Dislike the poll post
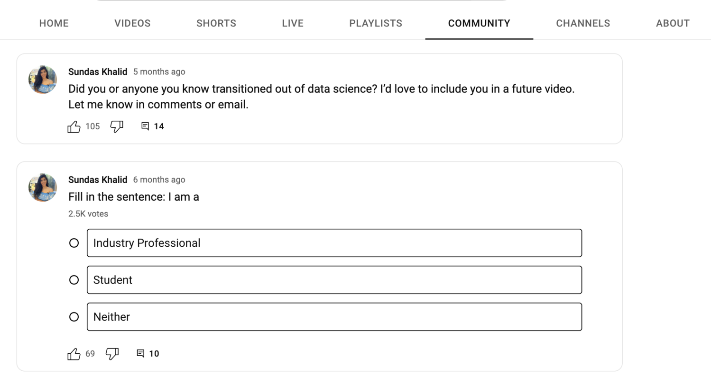The width and height of the screenshot is (711, 385). [x=112, y=353]
